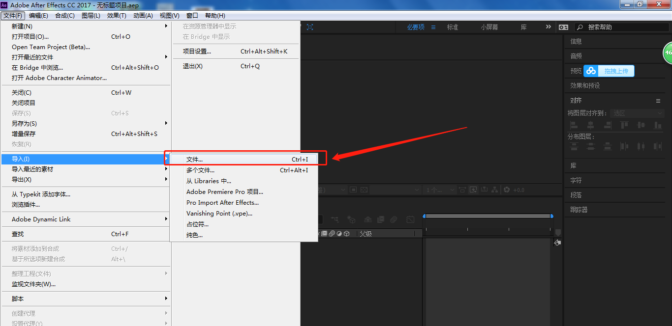
Task: Click 打开项目(O)... in the File menu
Action: tap(86, 37)
